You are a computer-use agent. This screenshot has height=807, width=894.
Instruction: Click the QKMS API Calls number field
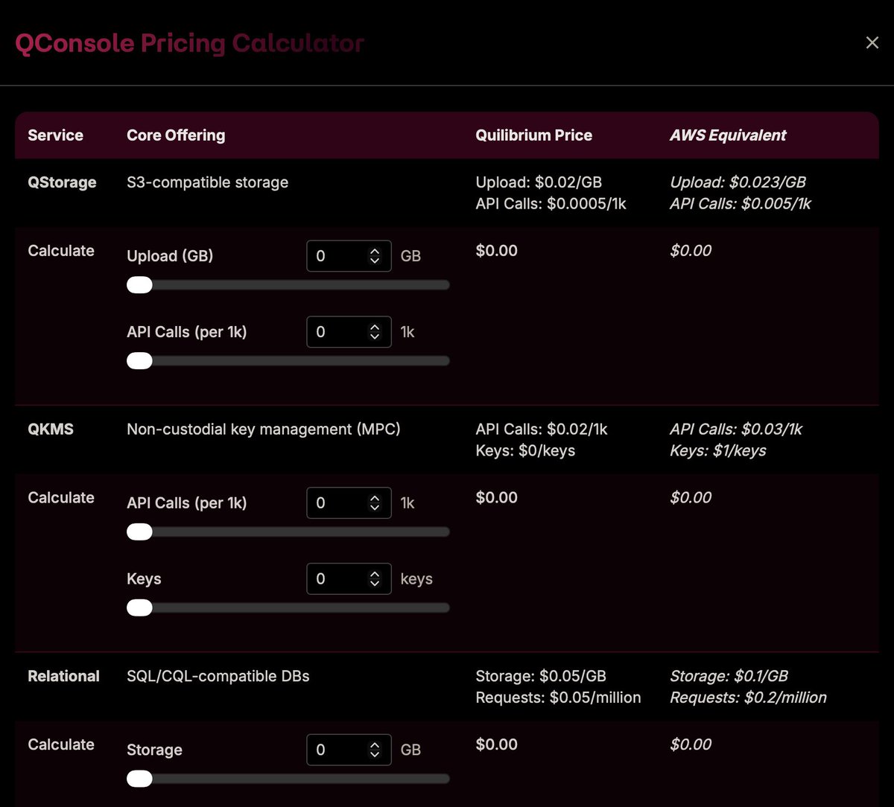click(x=349, y=503)
